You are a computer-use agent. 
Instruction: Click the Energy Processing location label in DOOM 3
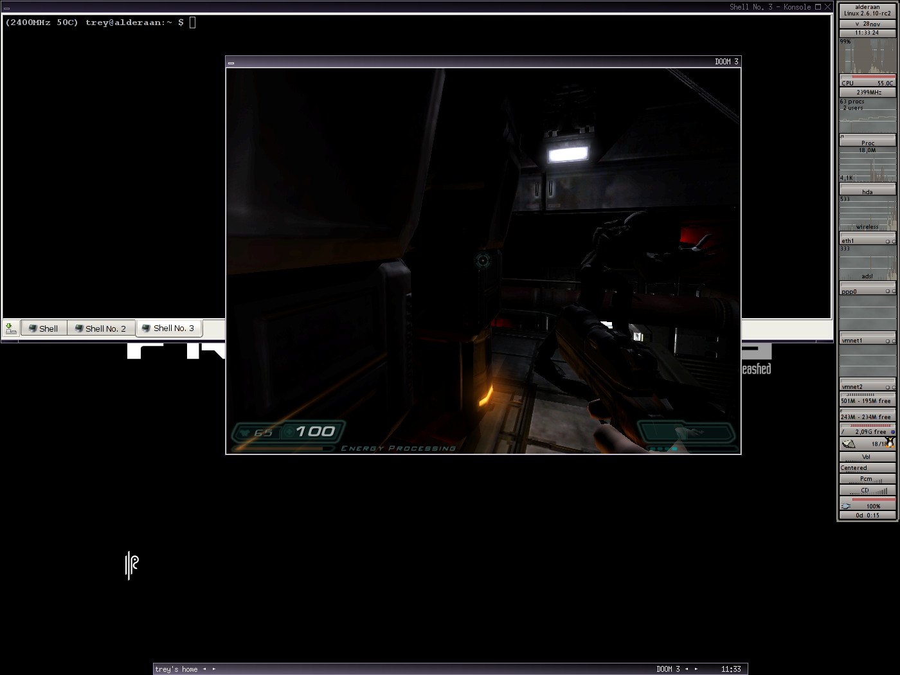tap(399, 448)
